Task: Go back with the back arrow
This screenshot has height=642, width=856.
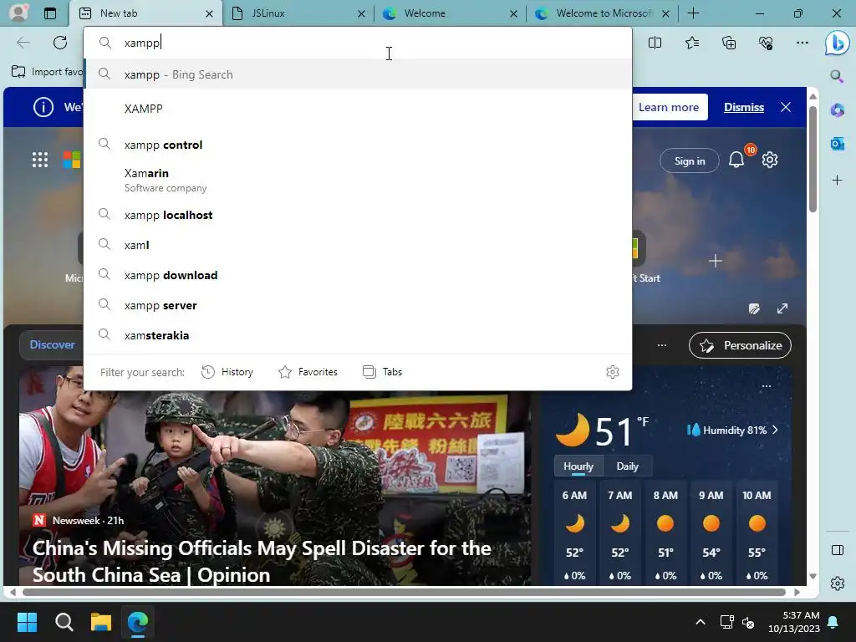Action: tap(23, 43)
